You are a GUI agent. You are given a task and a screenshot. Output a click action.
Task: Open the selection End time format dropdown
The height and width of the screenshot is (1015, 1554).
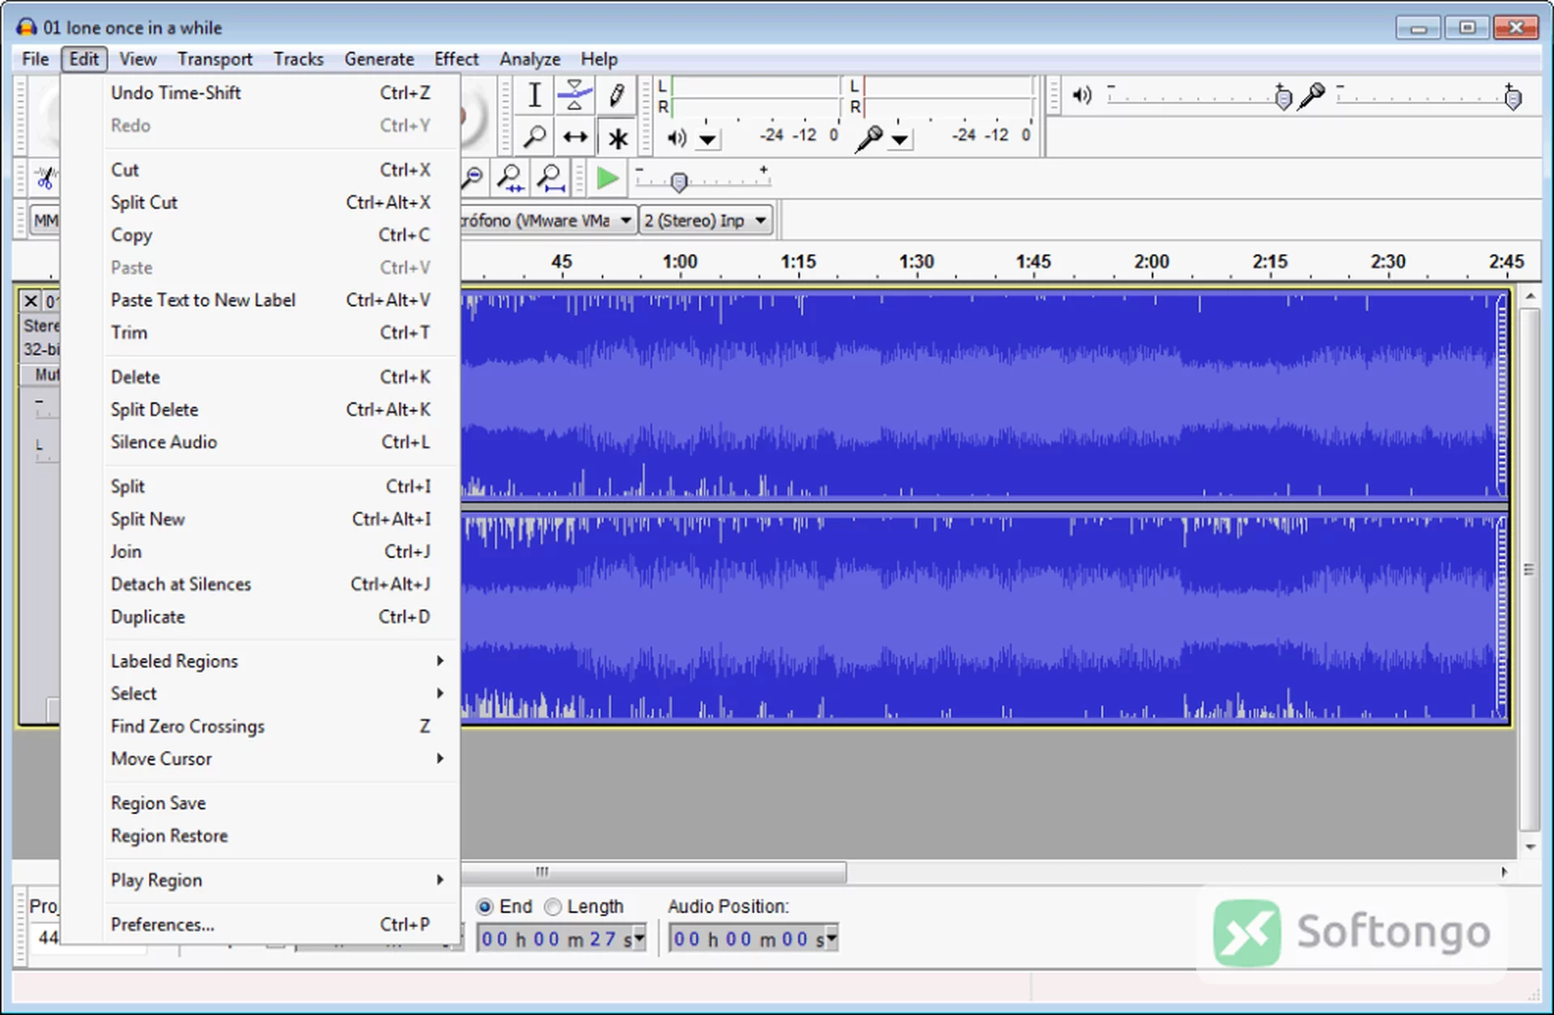coord(639,939)
